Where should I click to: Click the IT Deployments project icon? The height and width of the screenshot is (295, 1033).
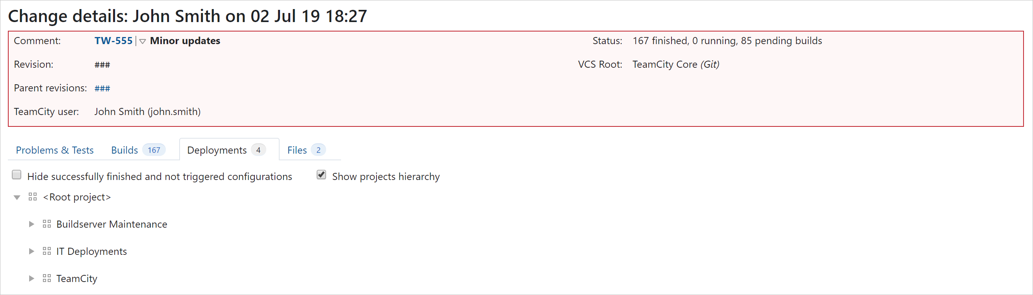[x=46, y=251]
